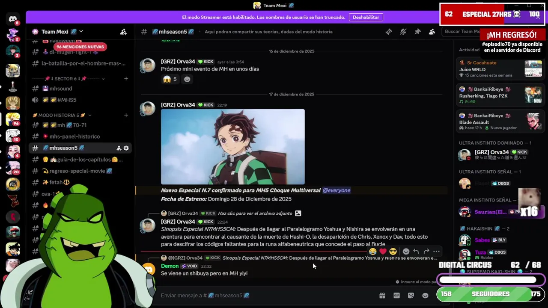Screen dimensions: 548x308
Task: Open mhseason5 channel settings gear
Action: click(126, 148)
